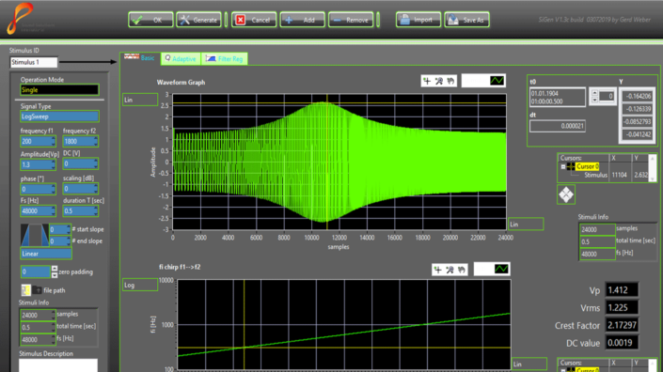This screenshot has width=663, height=372.
Task: Click the Lin scale selector on waveform X axis
Action: point(526,225)
